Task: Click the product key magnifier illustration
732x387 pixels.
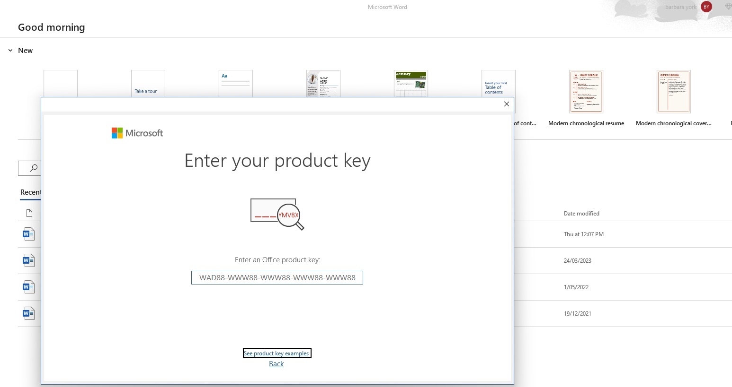Action: (277, 214)
